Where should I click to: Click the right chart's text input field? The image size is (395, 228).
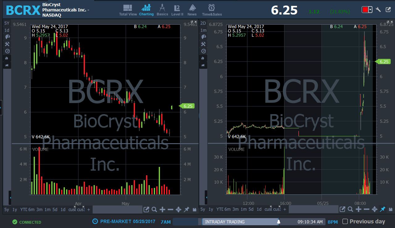313,209
